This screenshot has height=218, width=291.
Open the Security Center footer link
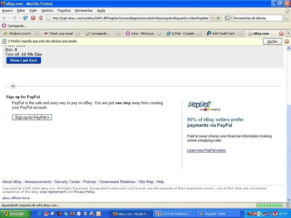67,182
